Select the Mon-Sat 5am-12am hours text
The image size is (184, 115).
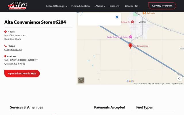coord(15,35)
